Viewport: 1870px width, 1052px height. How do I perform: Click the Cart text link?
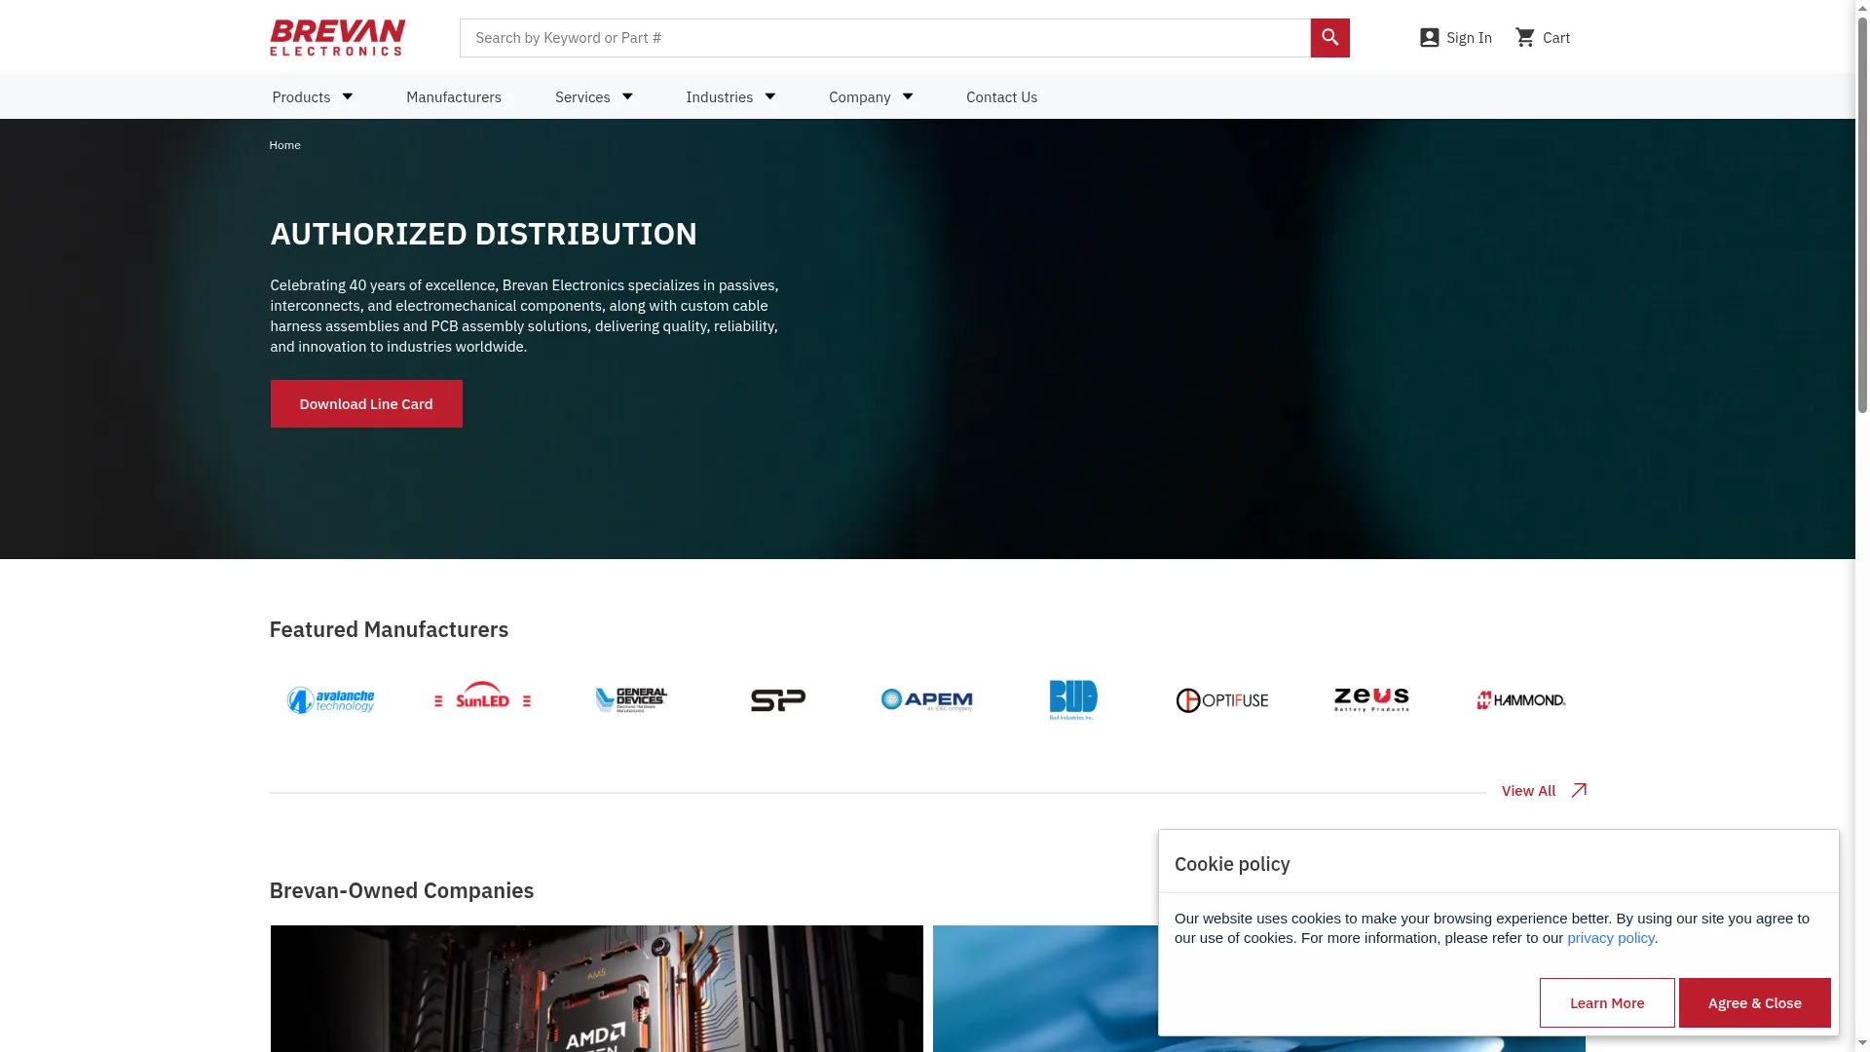[x=1555, y=38]
